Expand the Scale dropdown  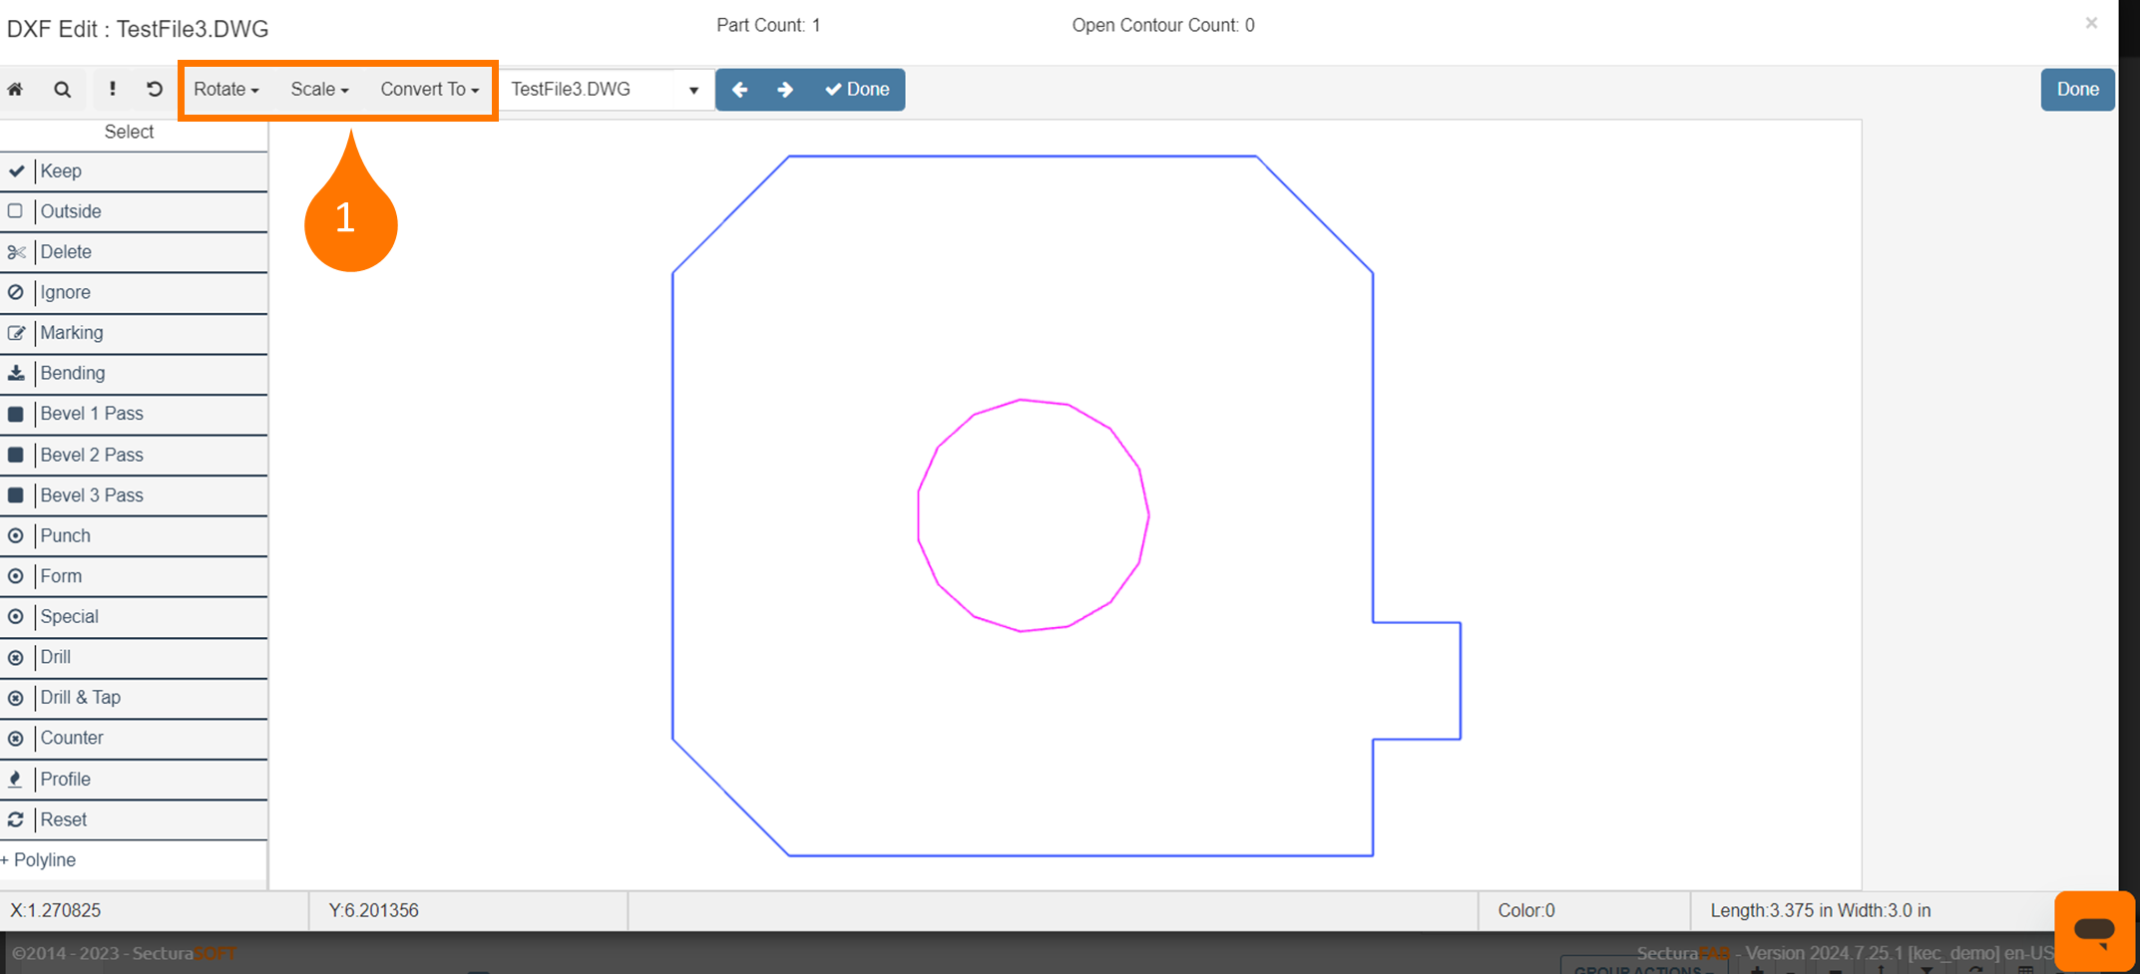(319, 90)
